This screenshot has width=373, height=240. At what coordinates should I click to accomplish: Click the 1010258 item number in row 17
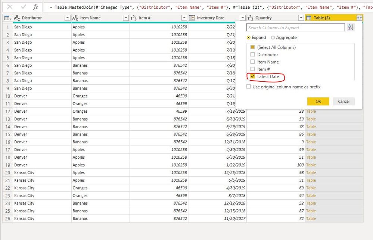tap(159, 150)
